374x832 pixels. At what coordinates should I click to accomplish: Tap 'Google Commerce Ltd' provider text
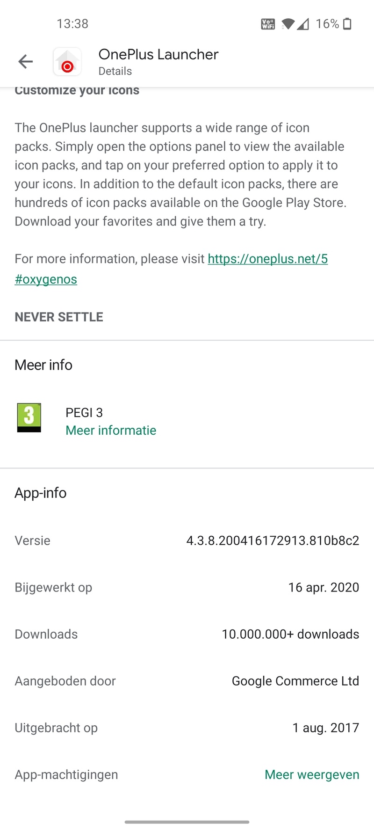pos(295,681)
